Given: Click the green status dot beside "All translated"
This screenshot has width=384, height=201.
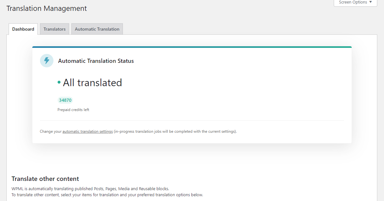Looking at the screenshot, I should pyautogui.click(x=60, y=82).
